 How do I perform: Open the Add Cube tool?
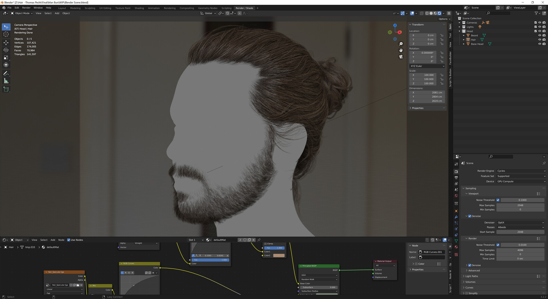6,89
